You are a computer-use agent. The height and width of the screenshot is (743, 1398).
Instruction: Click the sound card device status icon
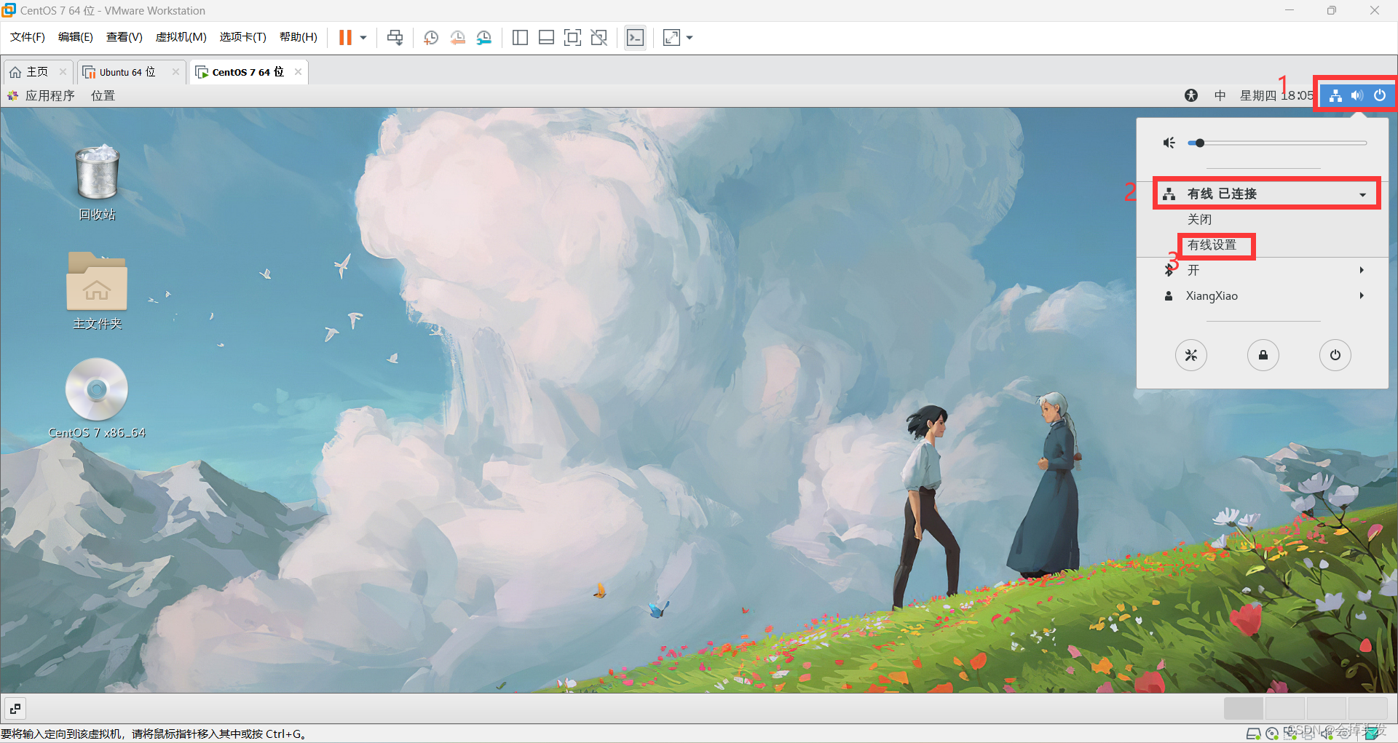click(x=1327, y=734)
